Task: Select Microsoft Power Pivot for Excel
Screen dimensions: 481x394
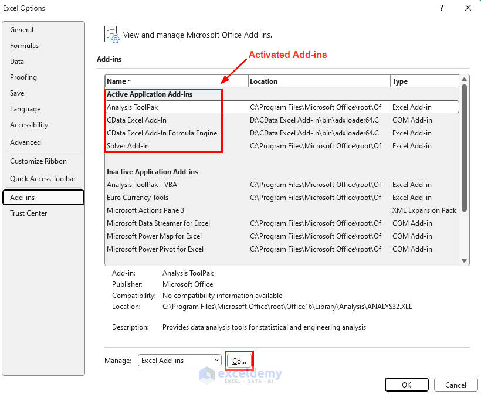Action: pyautogui.click(x=282, y=249)
